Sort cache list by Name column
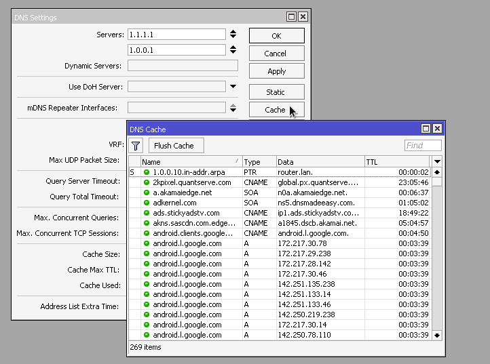This screenshot has height=364, width=490. tap(190, 162)
